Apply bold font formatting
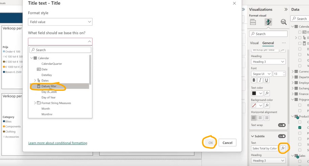 tap(254, 80)
